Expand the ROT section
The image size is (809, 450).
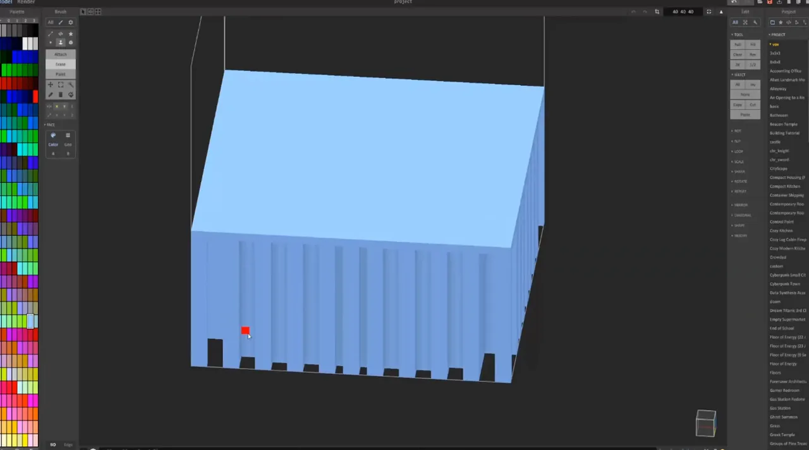[x=736, y=131]
